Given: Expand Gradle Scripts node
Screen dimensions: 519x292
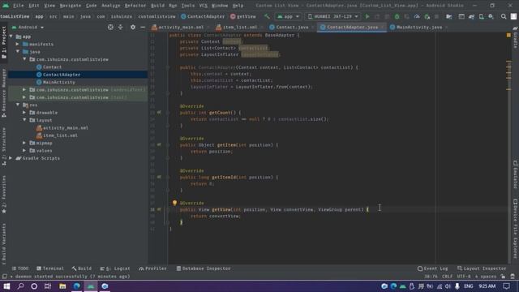Looking at the screenshot, I should click(11, 158).
